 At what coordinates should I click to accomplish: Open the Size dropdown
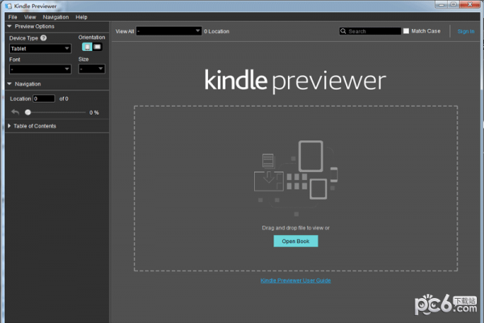[92, 69]
